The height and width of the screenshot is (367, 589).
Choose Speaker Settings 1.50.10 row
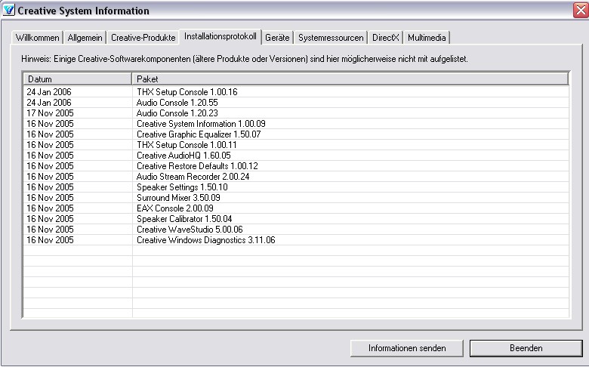click(296, 187)
